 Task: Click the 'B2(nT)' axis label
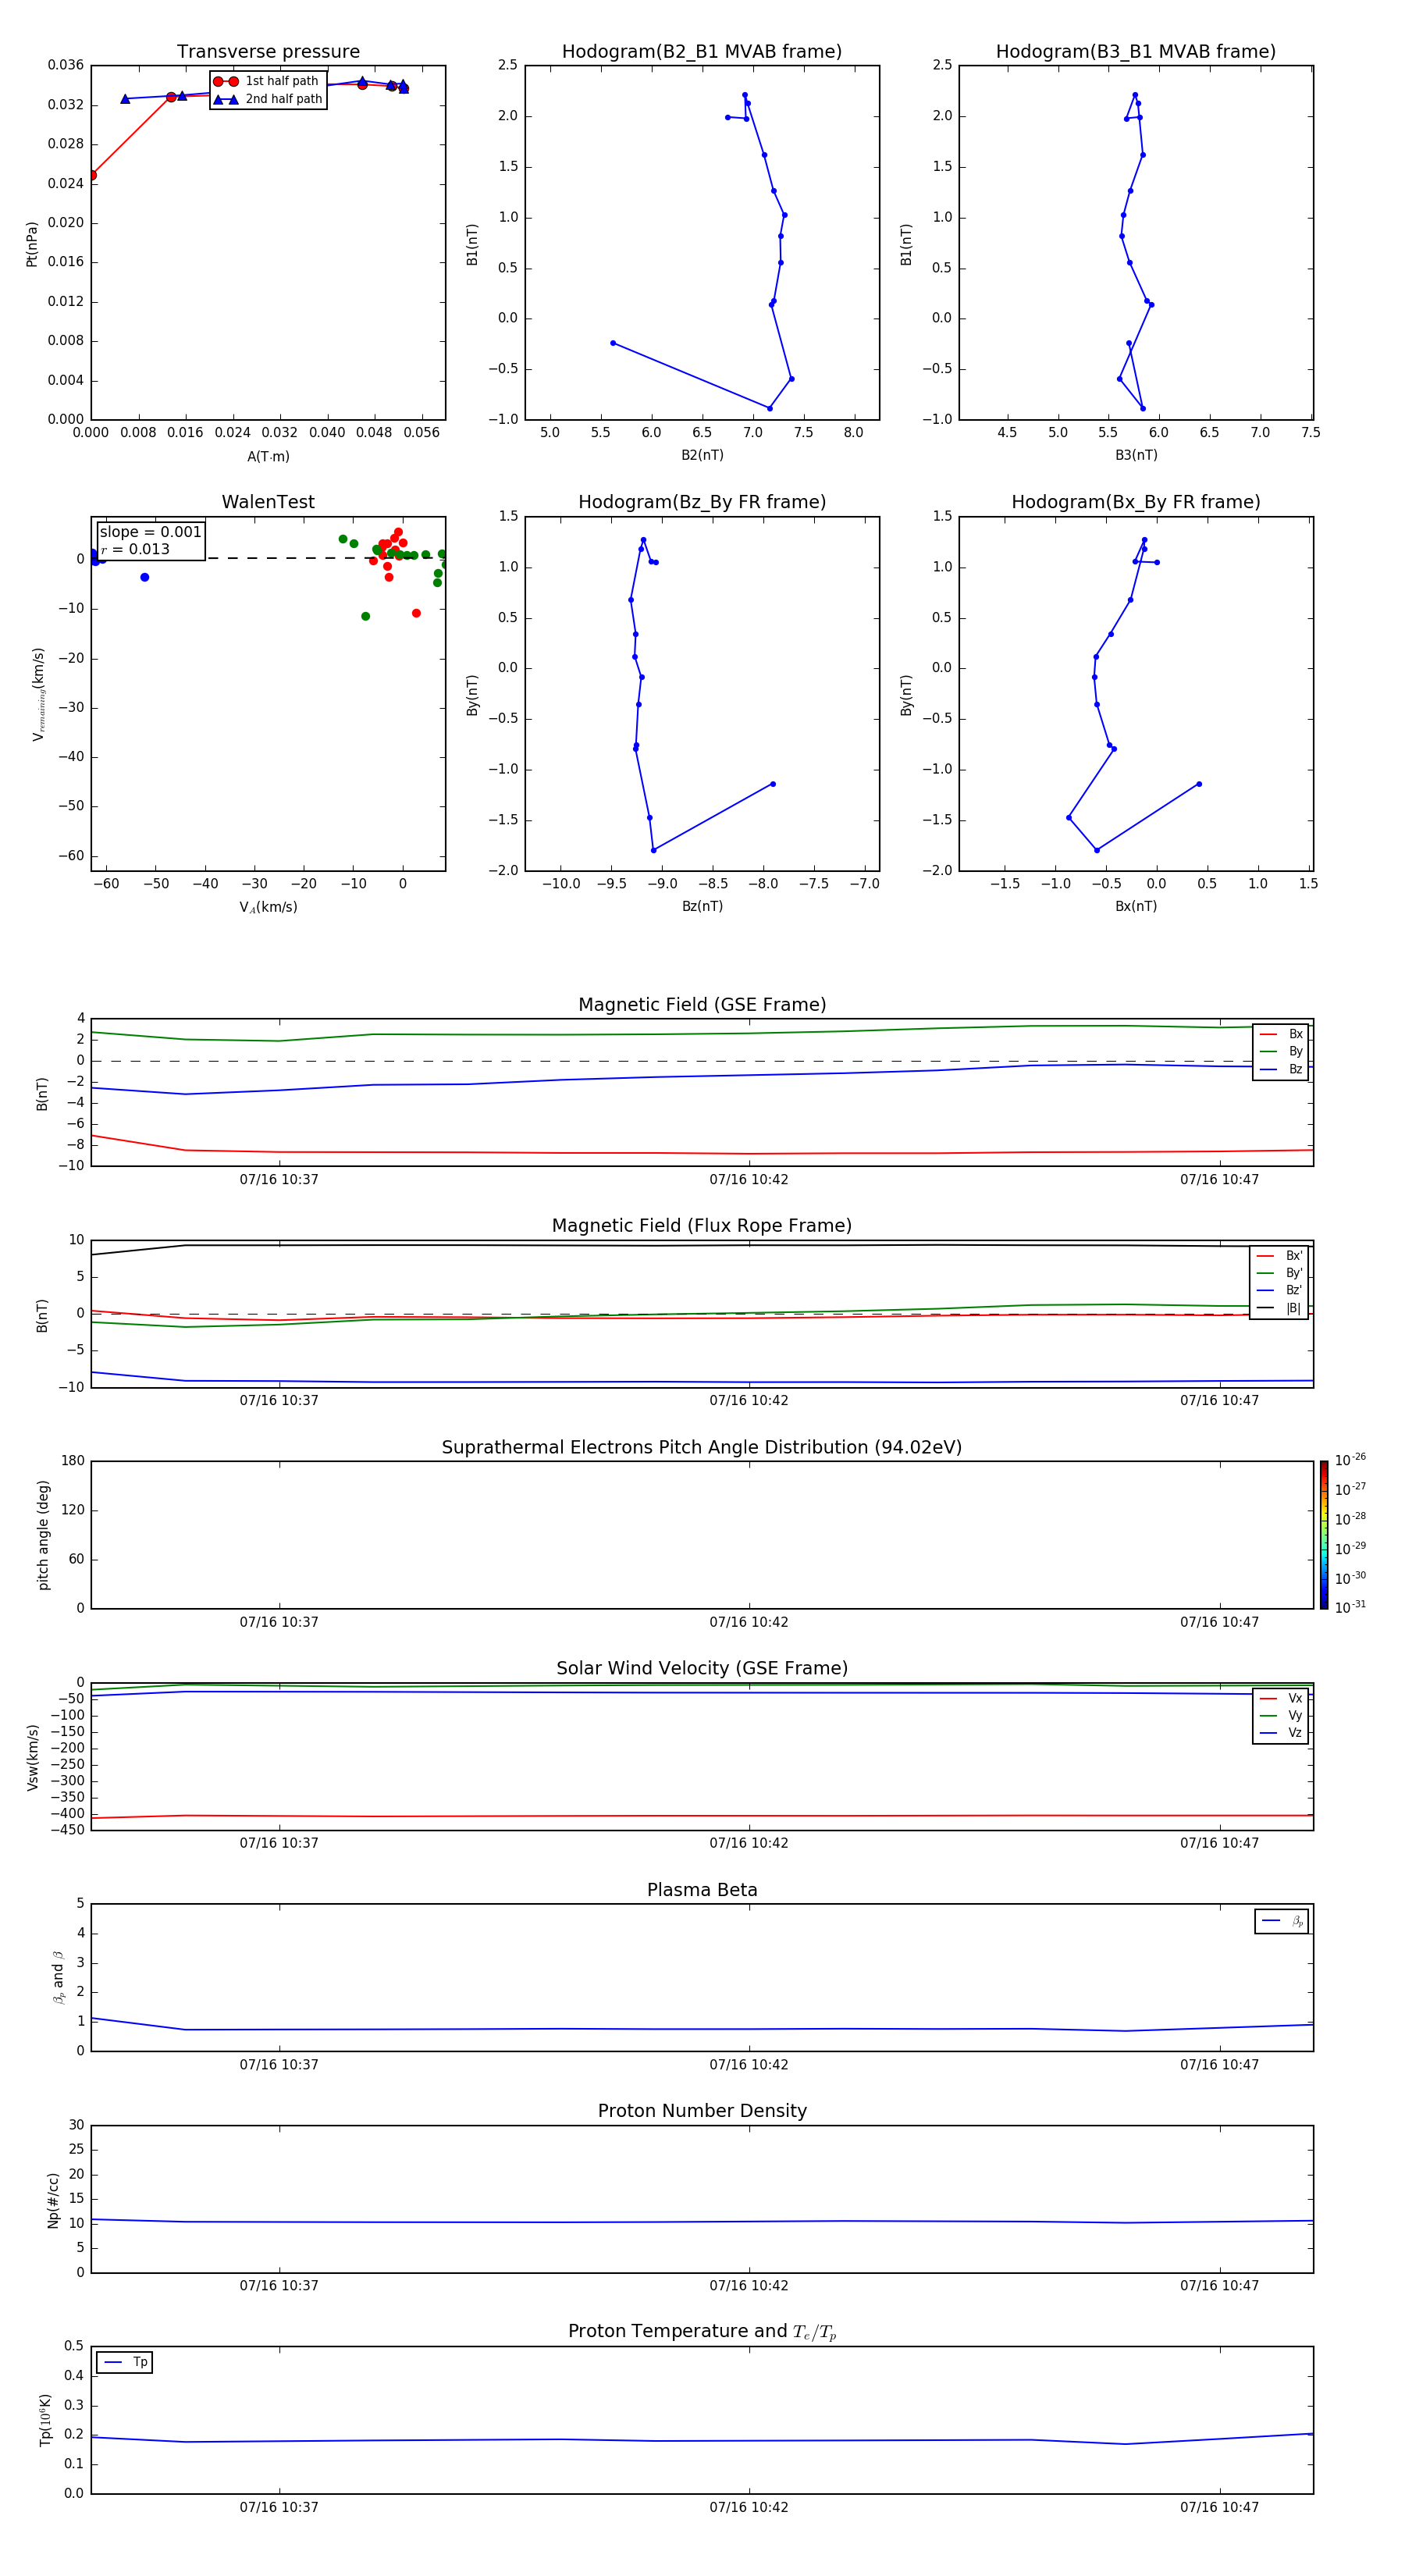pyautogui.click(x=702, y=455)
